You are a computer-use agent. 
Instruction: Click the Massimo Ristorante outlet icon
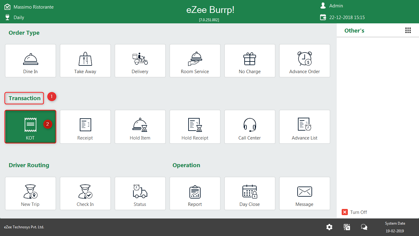(7, 7)
